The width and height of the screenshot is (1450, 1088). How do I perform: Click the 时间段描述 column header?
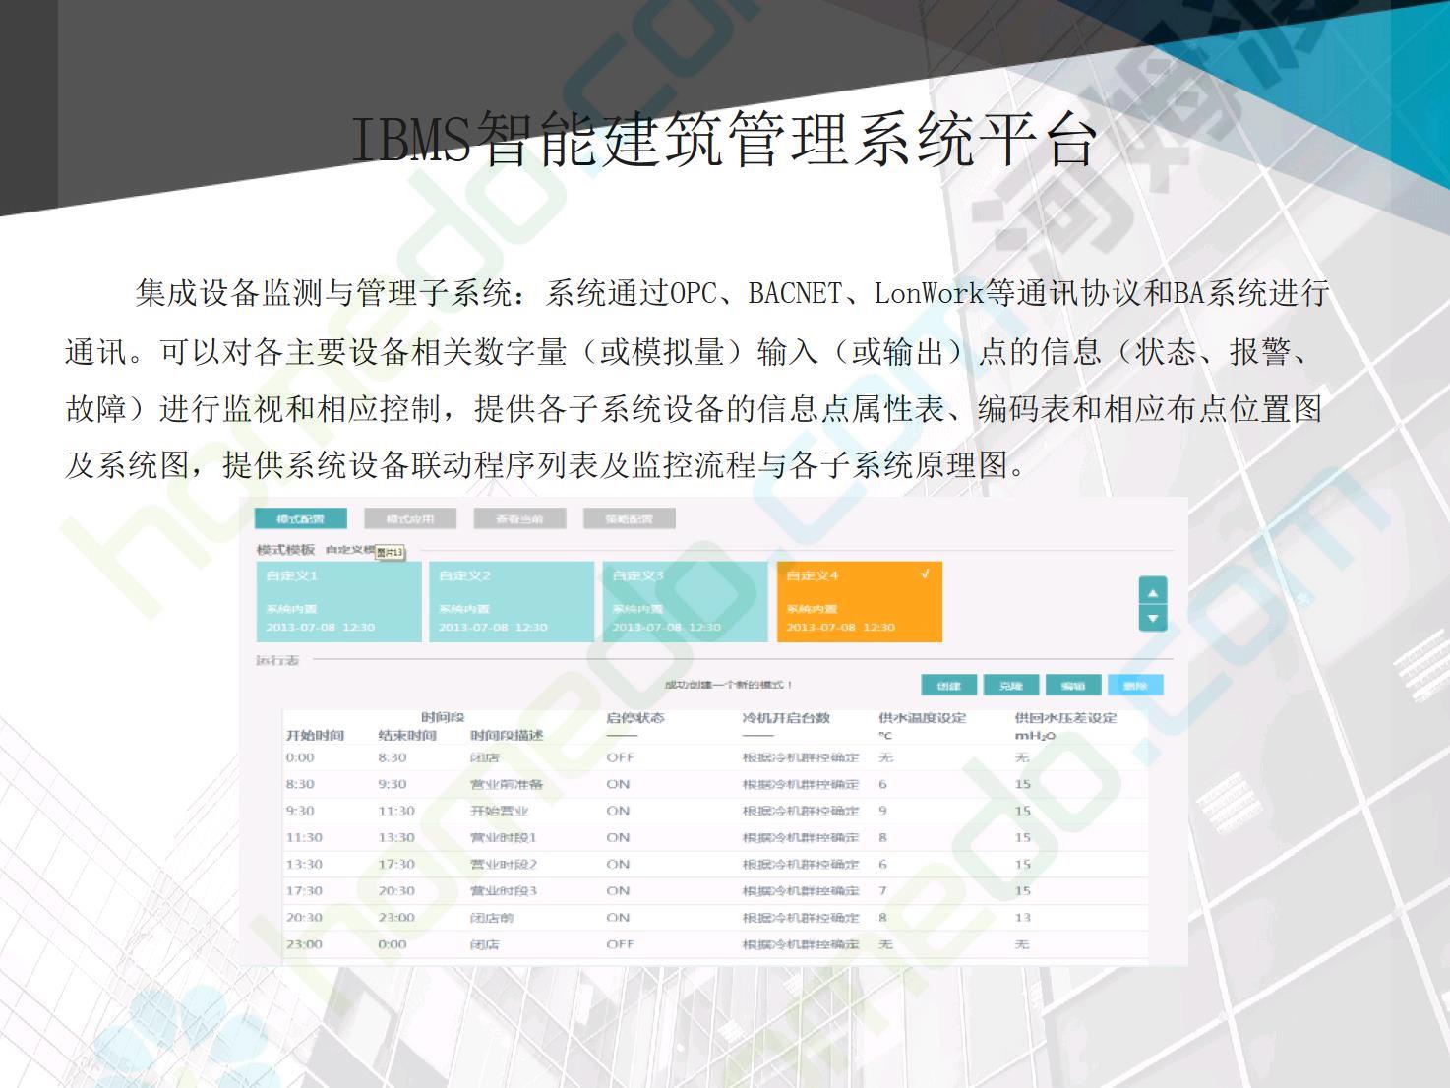[507, 735]
